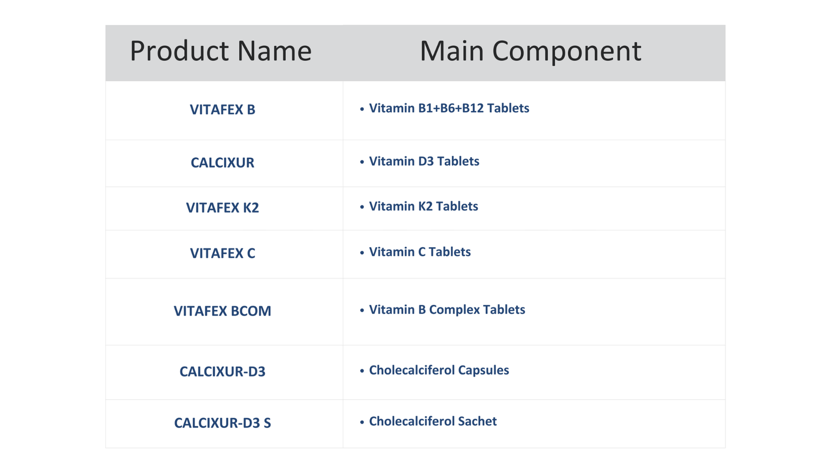Click the Main Component column header

click(x=530, y=51)
